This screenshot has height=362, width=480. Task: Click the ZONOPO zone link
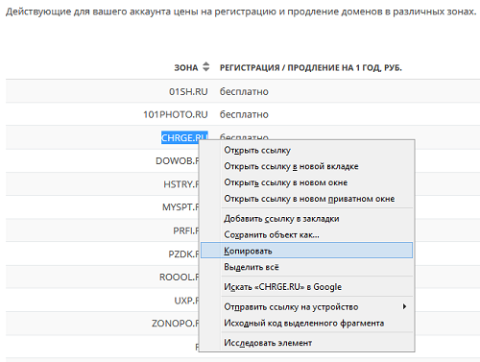(176, 324)
